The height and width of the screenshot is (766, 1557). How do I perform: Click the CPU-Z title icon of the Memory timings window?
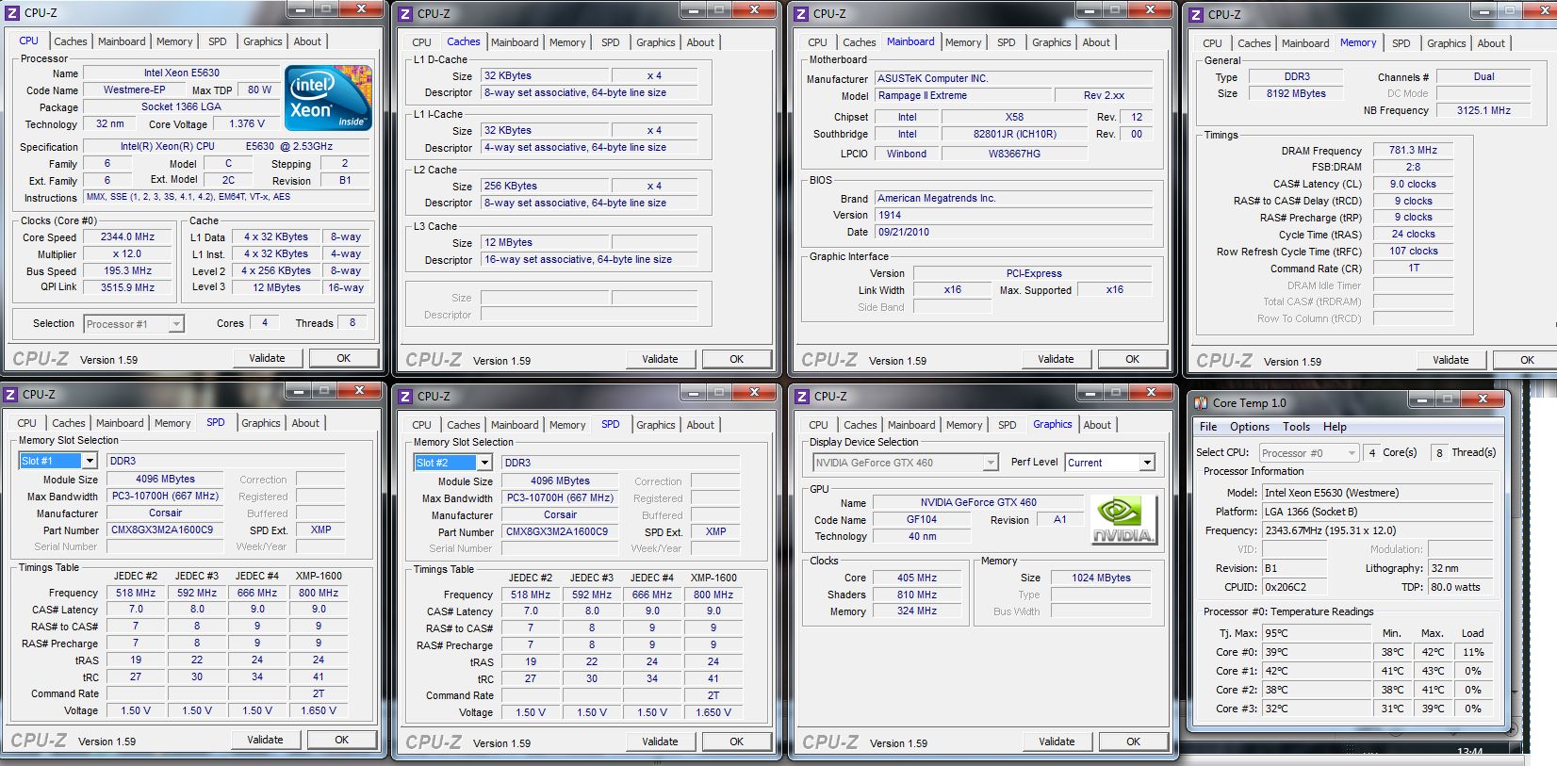1196,14
